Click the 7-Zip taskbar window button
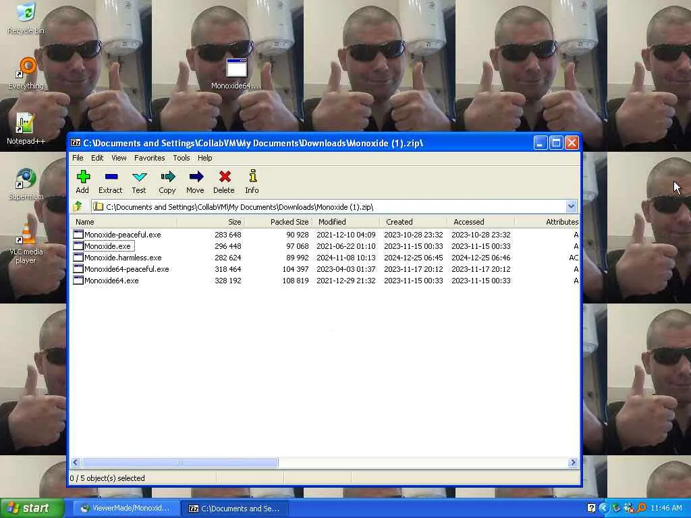The width and height of the screenshot is (691, 518). point(235,509)
